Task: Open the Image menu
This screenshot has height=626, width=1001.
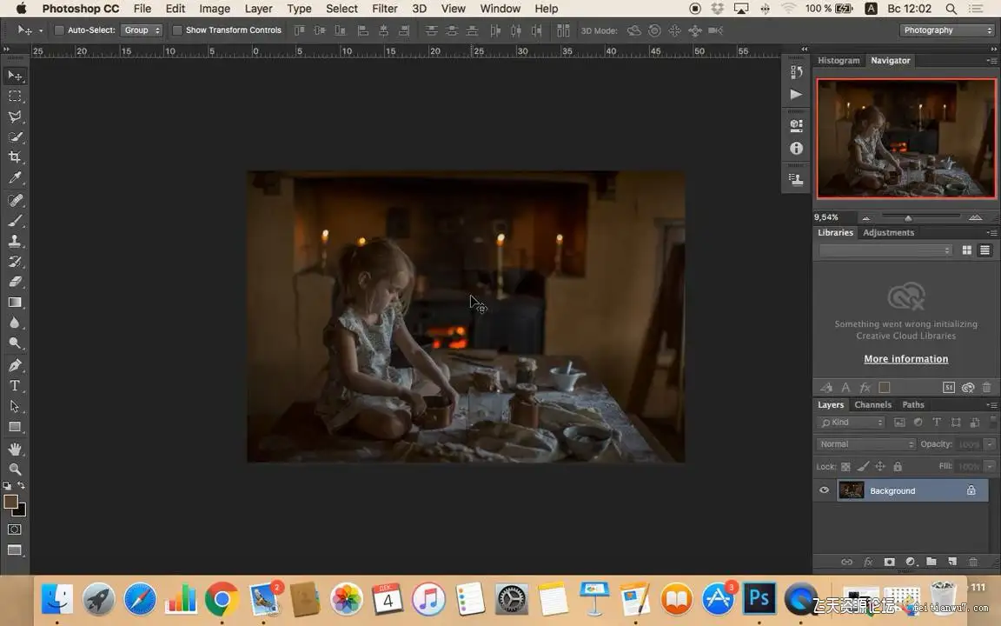Action: click(x=215, y=9)
